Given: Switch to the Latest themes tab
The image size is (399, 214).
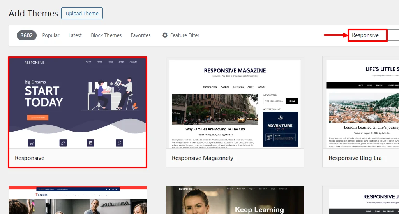Looking at the screenshot, I should click(75, 35).
